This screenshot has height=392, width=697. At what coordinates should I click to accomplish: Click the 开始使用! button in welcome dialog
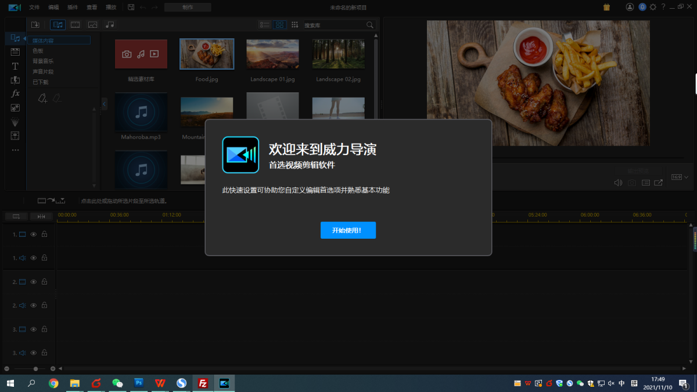coord(348,230)
